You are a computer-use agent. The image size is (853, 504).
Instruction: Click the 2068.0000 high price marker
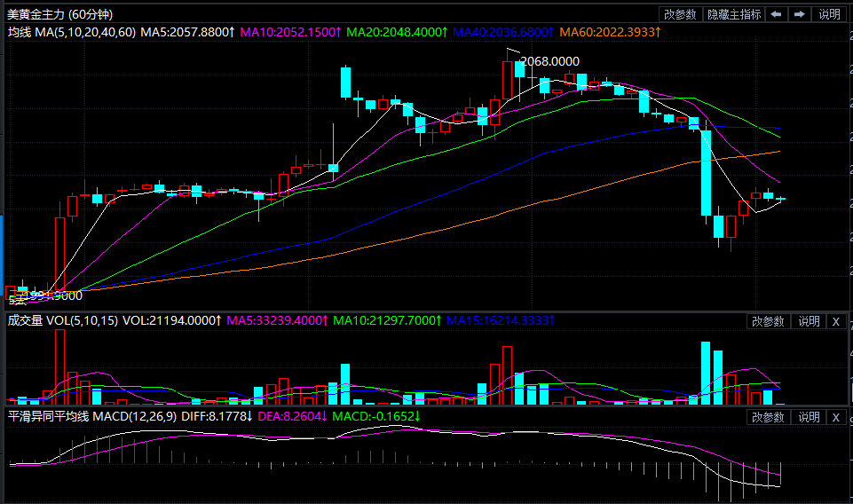click(x=549, y=61)
